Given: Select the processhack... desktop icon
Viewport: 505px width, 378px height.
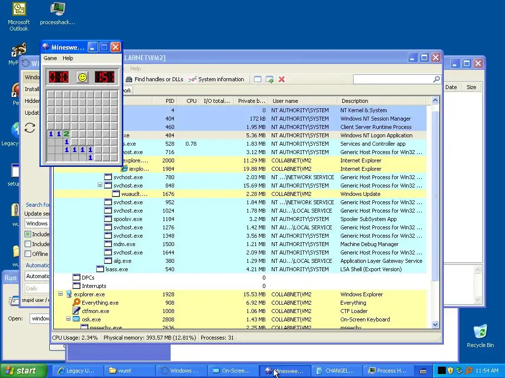Looking at the screenshot, I should 57,14.
